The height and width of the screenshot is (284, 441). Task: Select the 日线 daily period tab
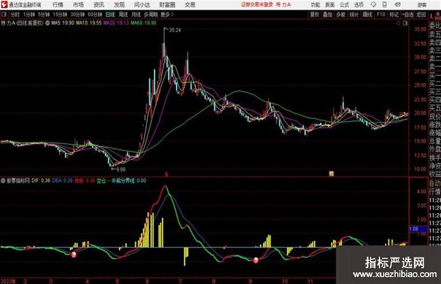point(110,14)
